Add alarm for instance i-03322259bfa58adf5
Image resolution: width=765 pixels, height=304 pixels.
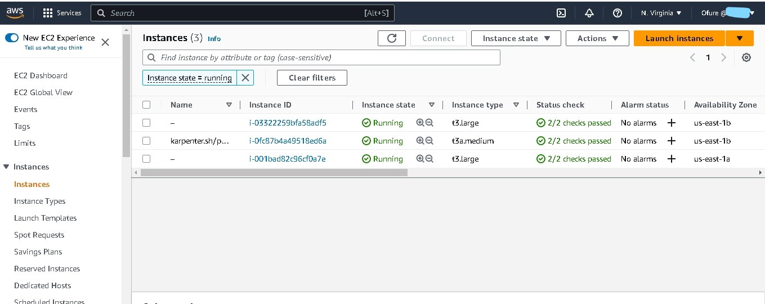point(671,123)
